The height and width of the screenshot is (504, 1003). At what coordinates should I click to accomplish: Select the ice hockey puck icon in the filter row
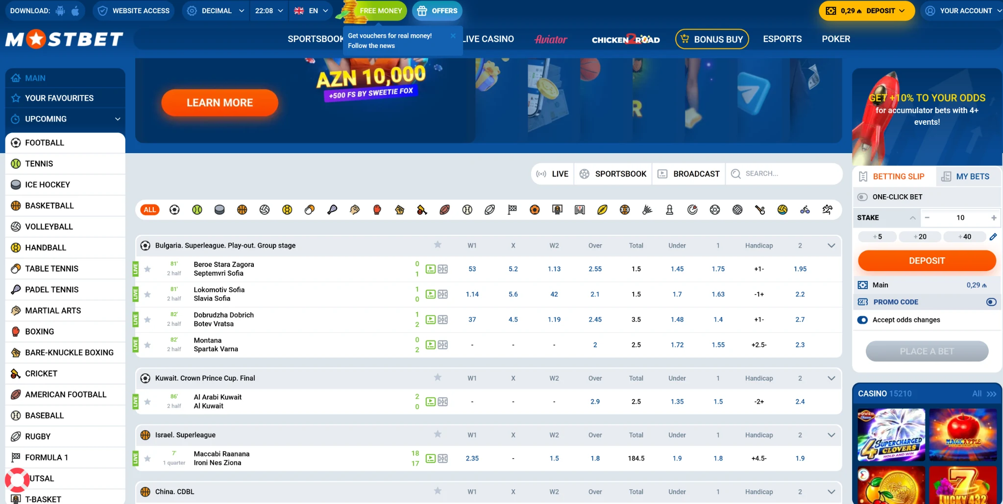pyautogui.click(x=220, y=210)
